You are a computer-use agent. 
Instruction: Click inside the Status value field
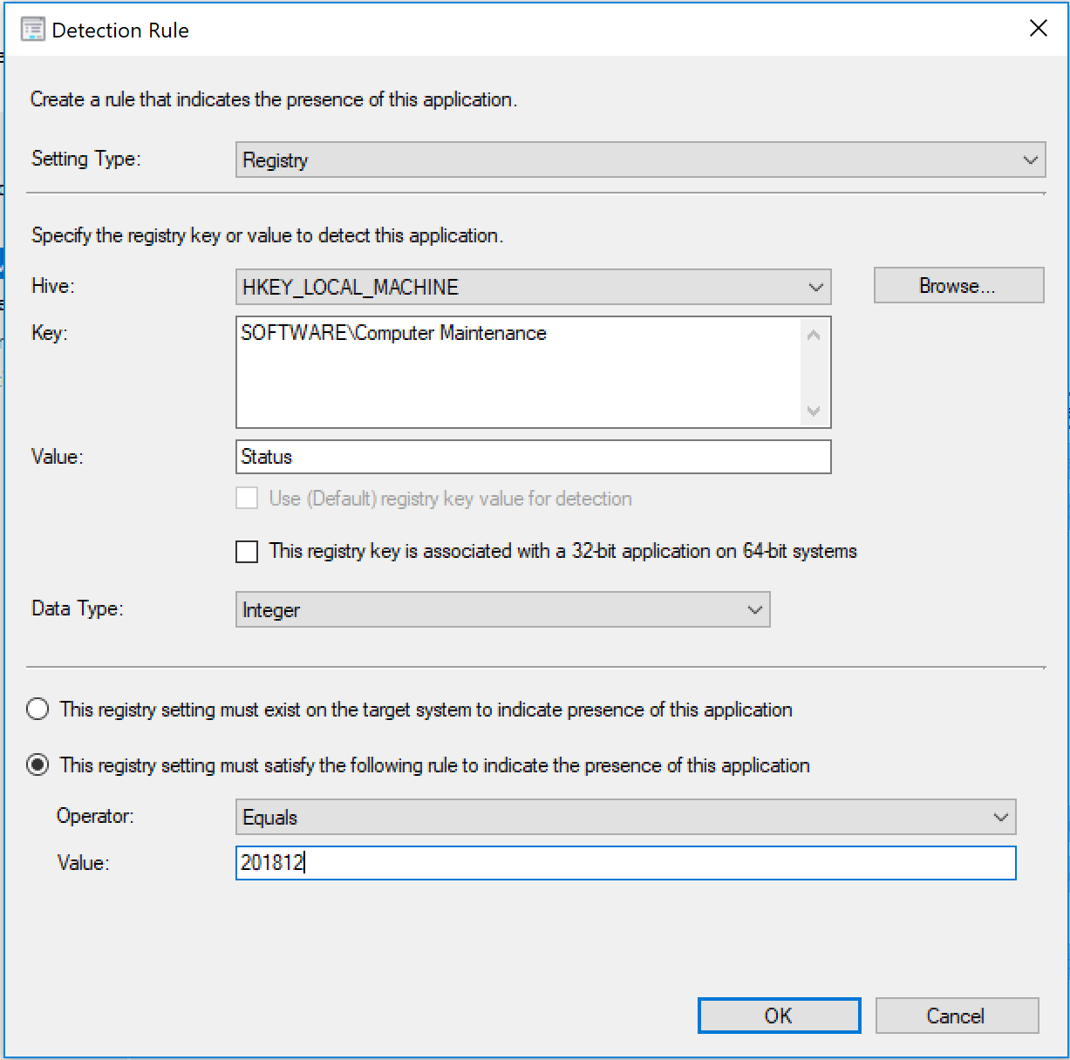tap(532, 456)
